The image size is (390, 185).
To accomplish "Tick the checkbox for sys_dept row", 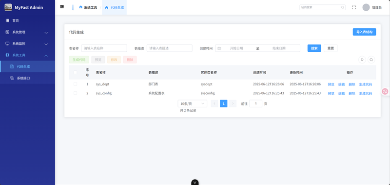I will click(76, 84).
